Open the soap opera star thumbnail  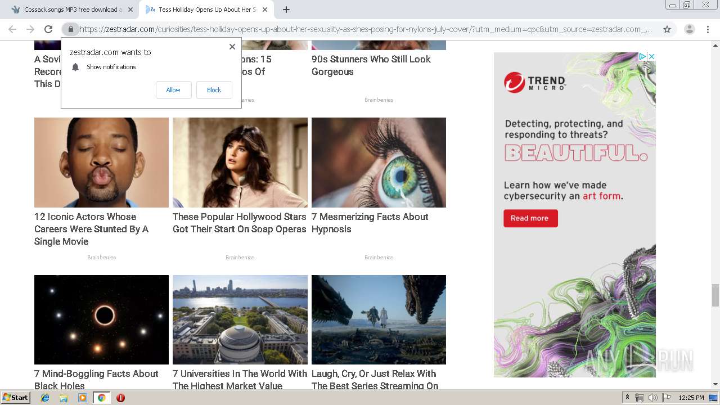(x=240, y=163)
